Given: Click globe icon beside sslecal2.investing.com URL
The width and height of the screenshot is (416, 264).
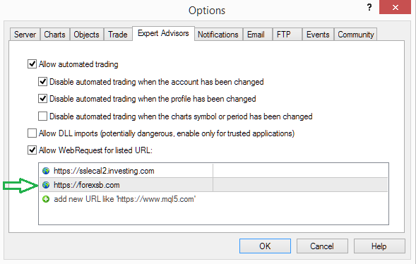Looking at the screenshot, I should click(x=46, y=171).
